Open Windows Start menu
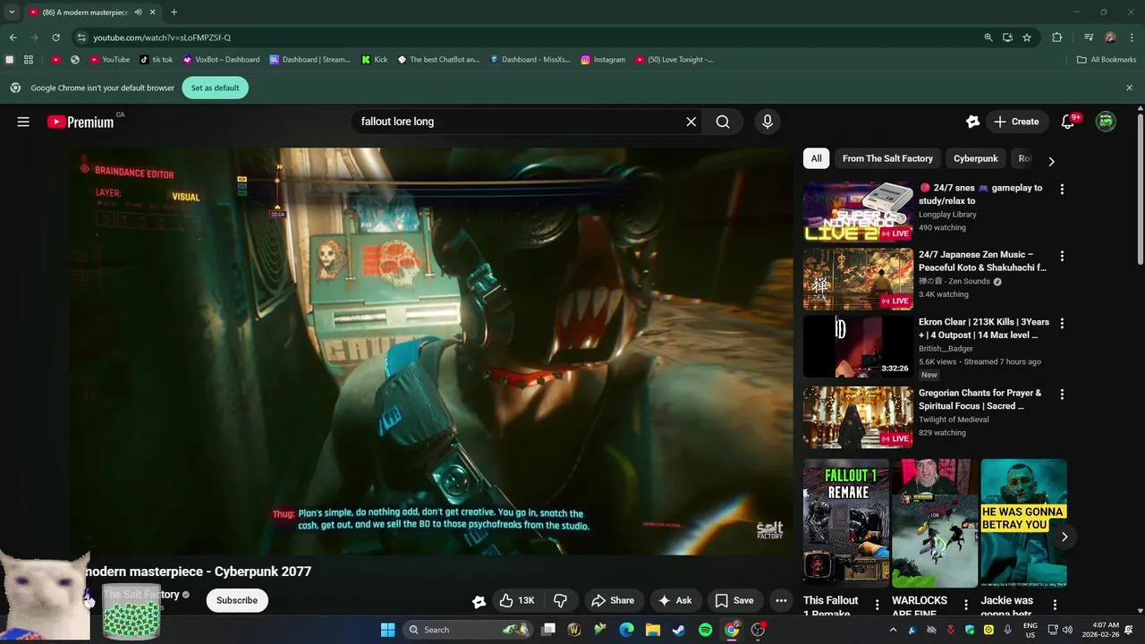 (387, 630)
